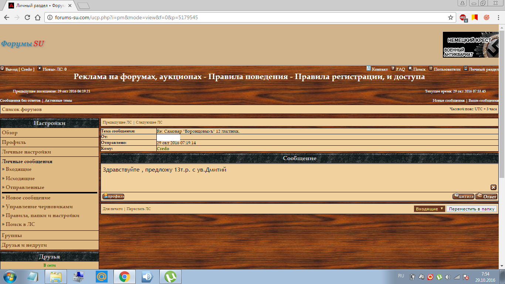
Task: Go to the browser home page icon
Action: click(37, 17)
